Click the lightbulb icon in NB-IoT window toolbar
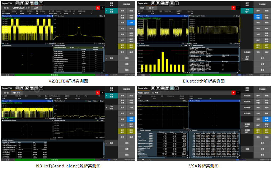The height and width of the screenshot is (169, 272). pyautogui.click(x=22, y=88)
